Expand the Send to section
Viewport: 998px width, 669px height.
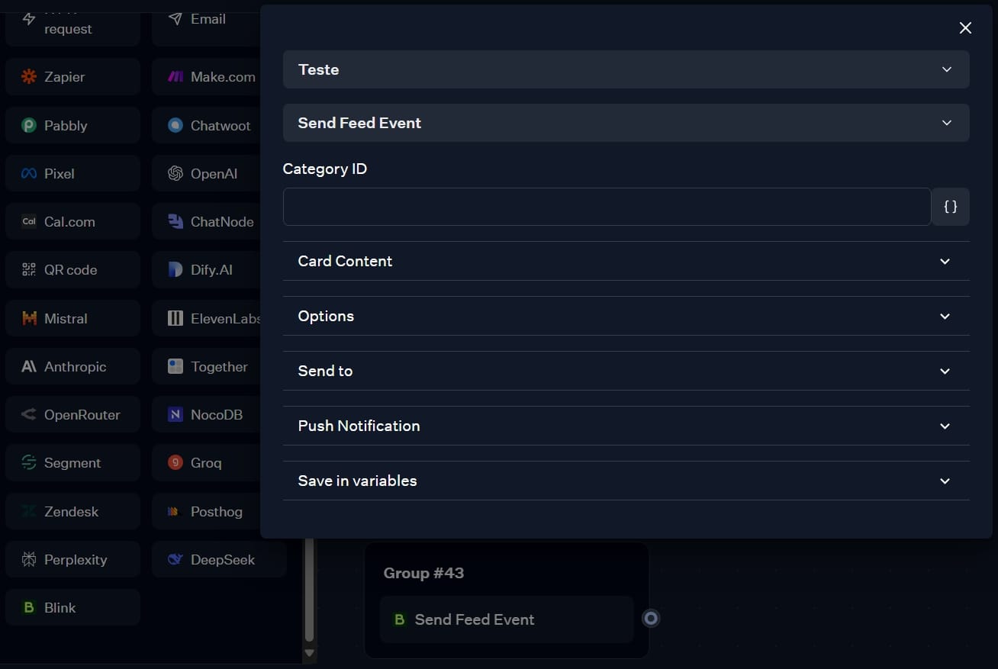coord(626,371)
